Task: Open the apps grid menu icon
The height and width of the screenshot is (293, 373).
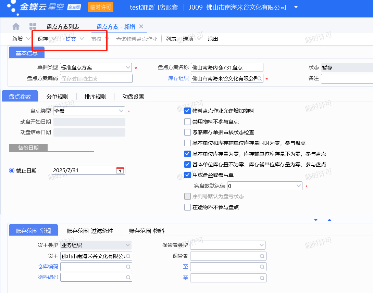Action: pos(33,26)
